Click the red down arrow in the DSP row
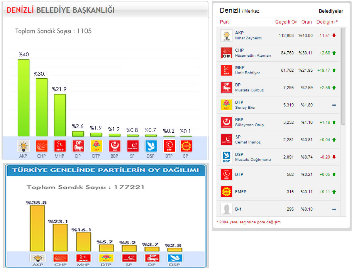Viewport: 354px width, 270px height. (334, 157)
